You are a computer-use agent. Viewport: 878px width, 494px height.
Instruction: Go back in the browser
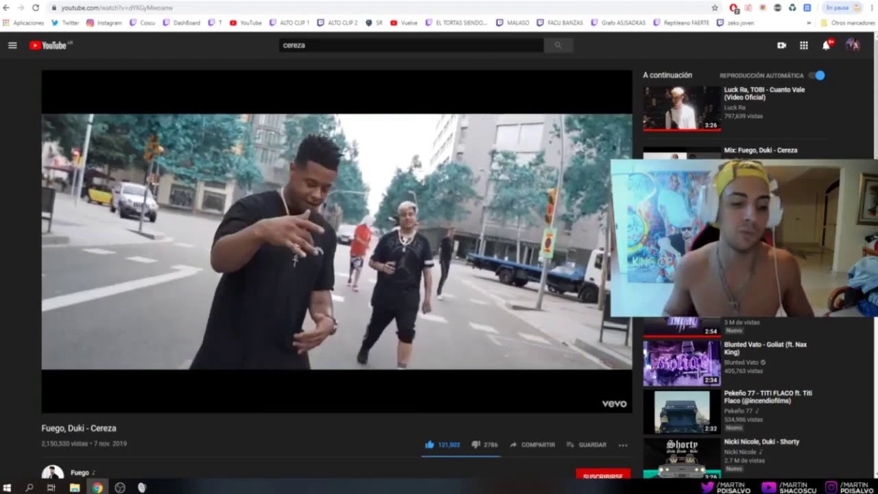pyautogui.click(x=7, y=8)
